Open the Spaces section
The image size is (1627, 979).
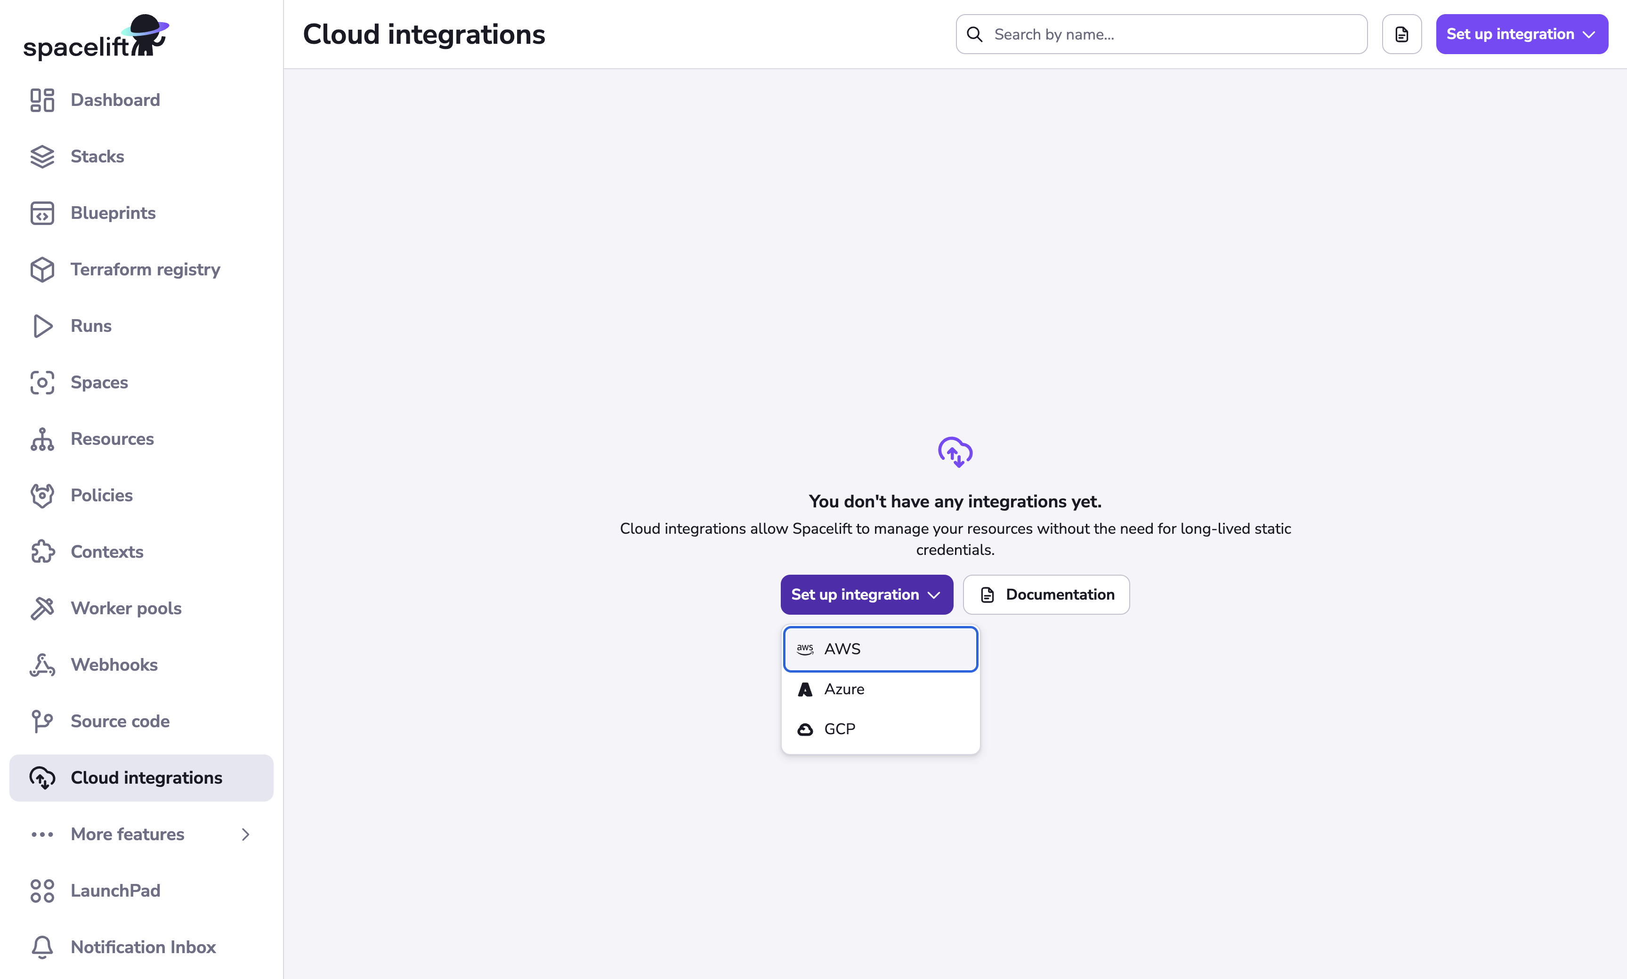pyautogui.click(x=99, y=382)
